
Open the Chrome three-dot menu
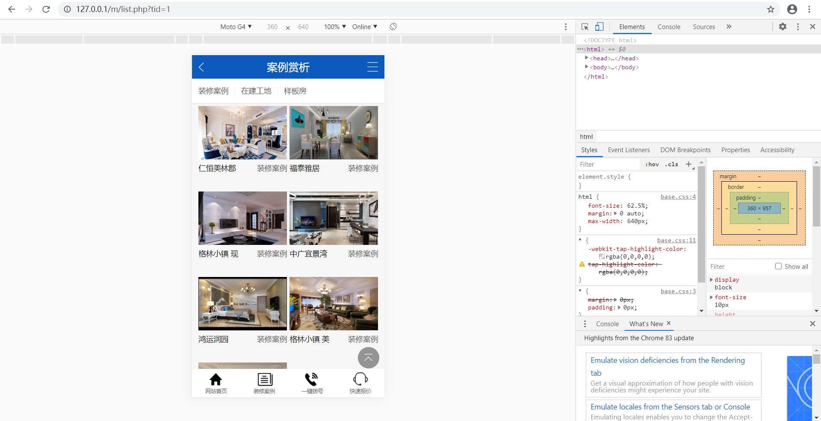click(809, 9)
